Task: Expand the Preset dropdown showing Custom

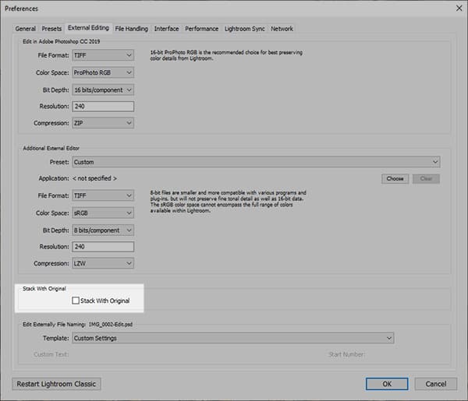Action: click(x=256, y=162)
